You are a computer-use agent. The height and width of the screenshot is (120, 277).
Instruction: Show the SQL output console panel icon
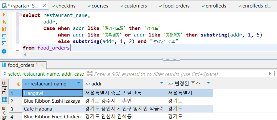[x=4, y=43]
